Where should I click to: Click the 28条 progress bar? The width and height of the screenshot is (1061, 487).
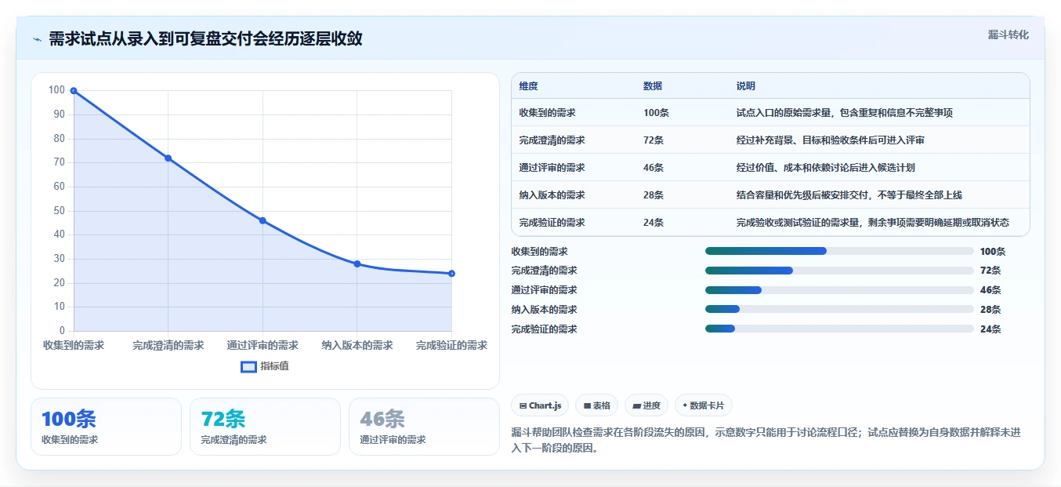[839, 310]
